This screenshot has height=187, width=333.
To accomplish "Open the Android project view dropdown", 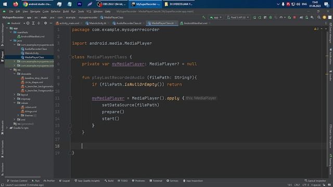I will tap(16, 23).
